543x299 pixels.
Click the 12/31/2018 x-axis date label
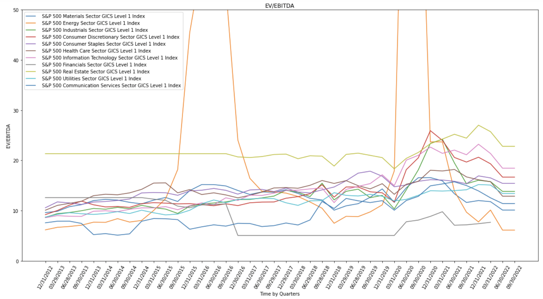[x=333, y=277]
